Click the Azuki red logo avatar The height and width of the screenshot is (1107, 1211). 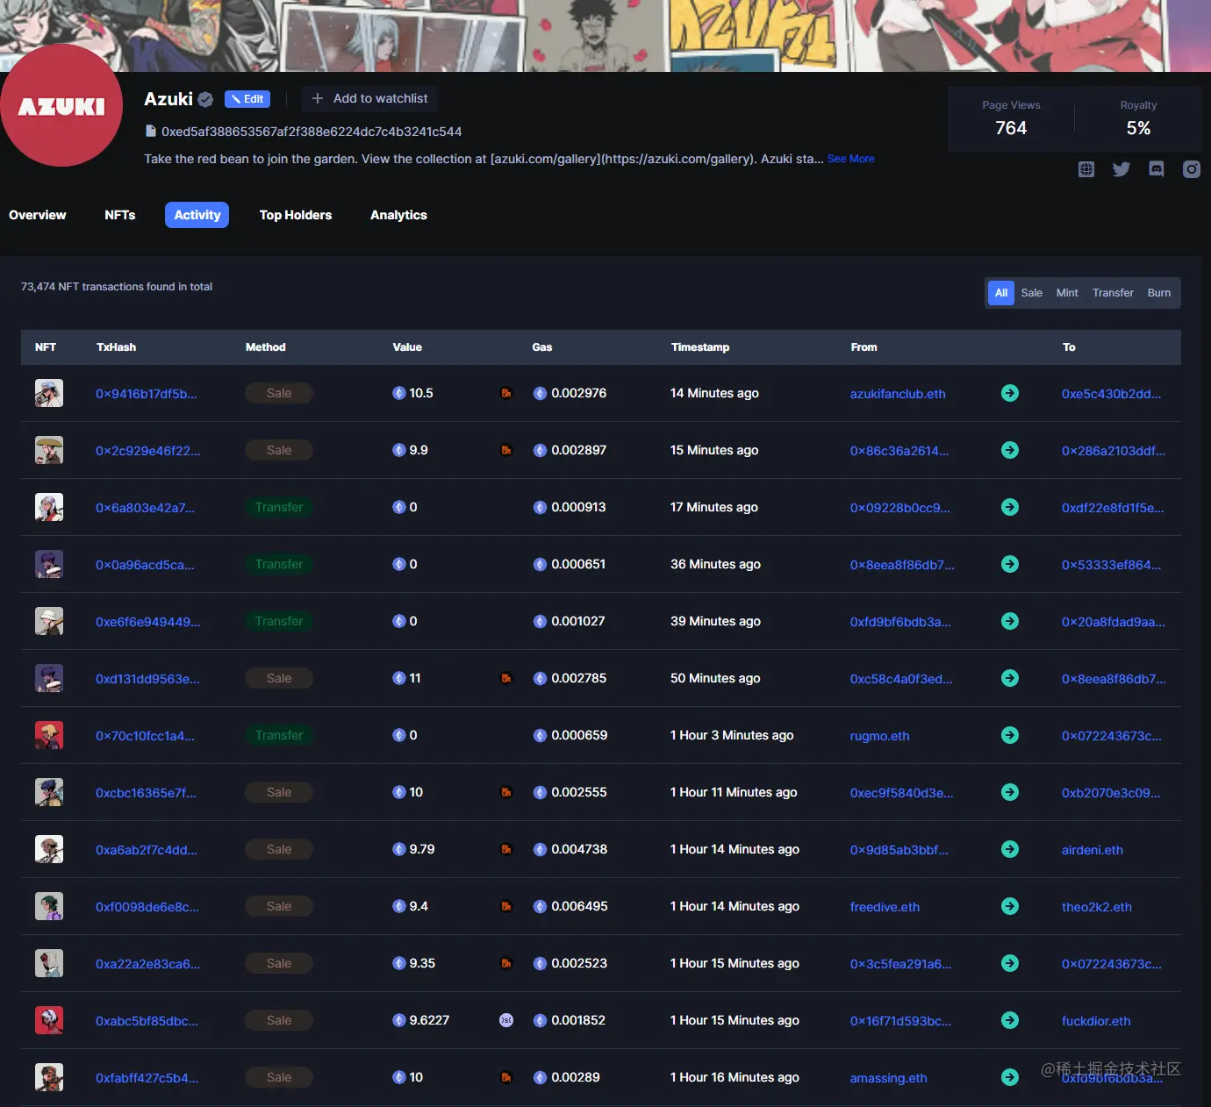pos(60,105)
